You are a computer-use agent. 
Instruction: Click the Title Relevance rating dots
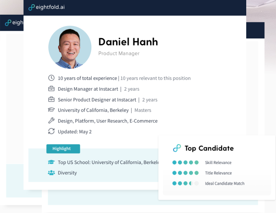pos(185,173)
